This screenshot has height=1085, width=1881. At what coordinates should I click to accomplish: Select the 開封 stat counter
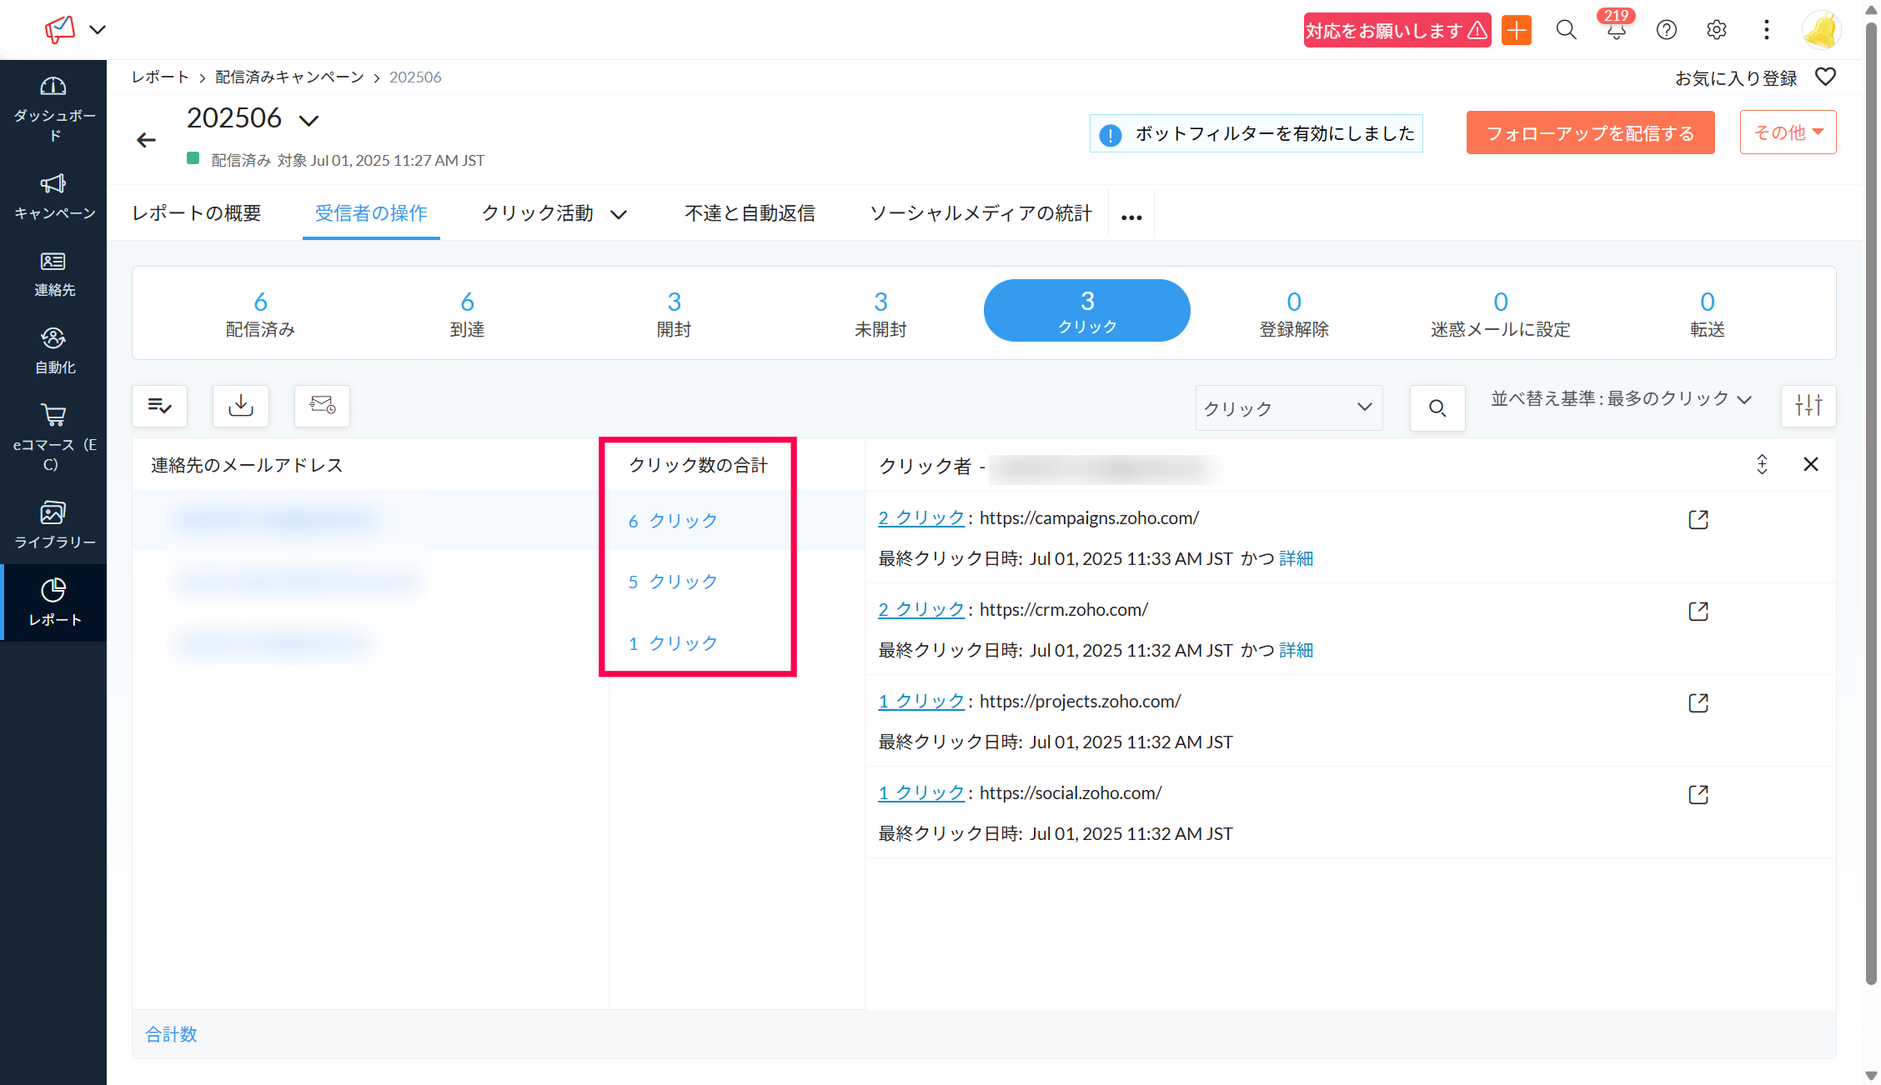click(x=674, y=313)
